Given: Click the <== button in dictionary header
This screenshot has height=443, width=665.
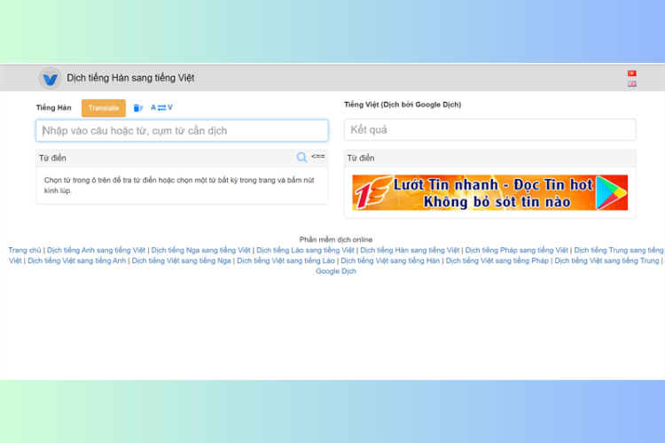Looking at the screenshot, I should (x=318, y=157).
